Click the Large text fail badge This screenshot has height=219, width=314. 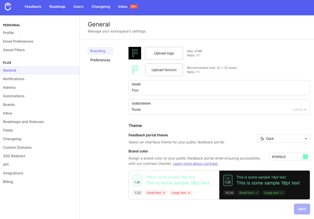point(181,193)
